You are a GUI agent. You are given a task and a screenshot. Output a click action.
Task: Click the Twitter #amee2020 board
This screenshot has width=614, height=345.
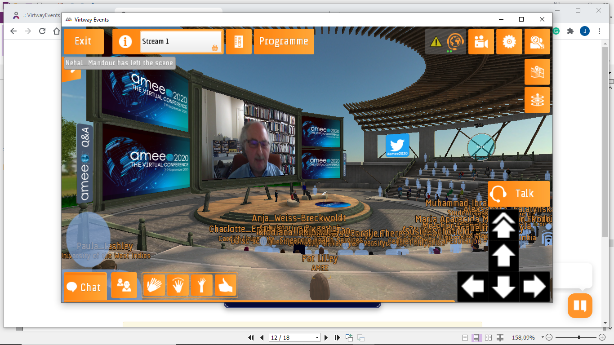click(x=397, y=146)
